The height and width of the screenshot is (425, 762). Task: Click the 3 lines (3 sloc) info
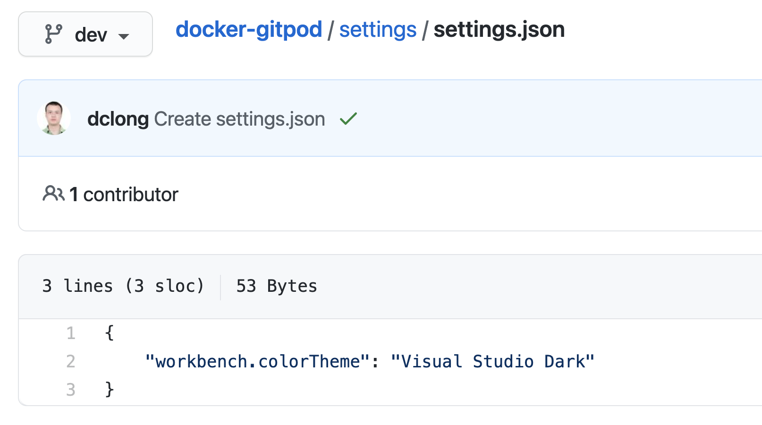click(123, 286)
